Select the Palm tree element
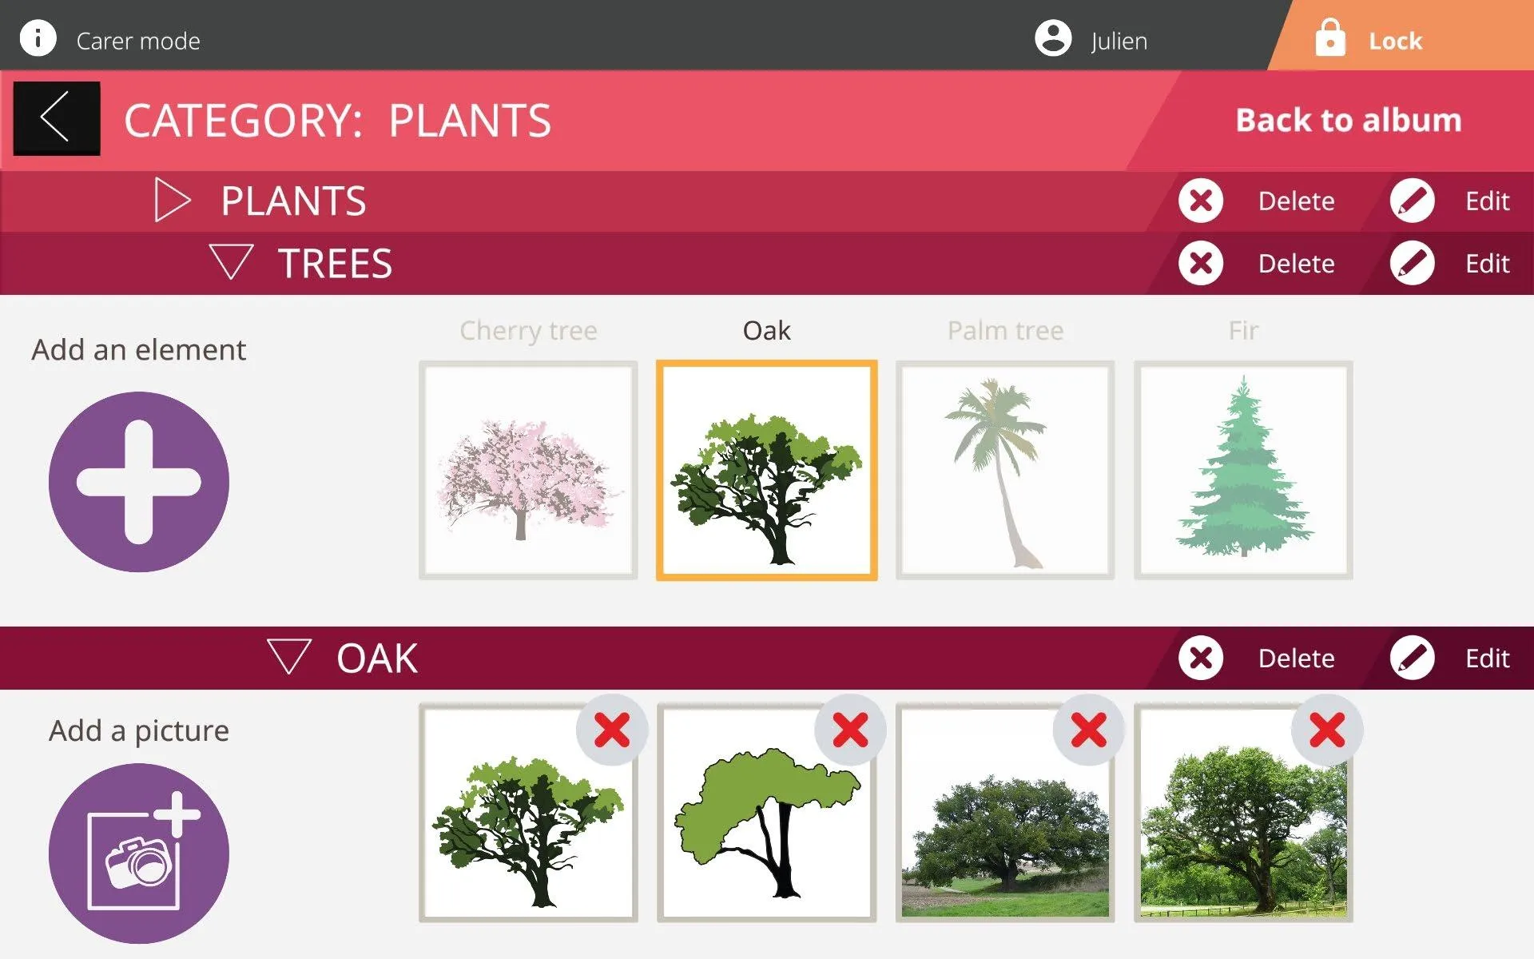The width and height of the screenshot is (1534, 959). point(1005,470)
